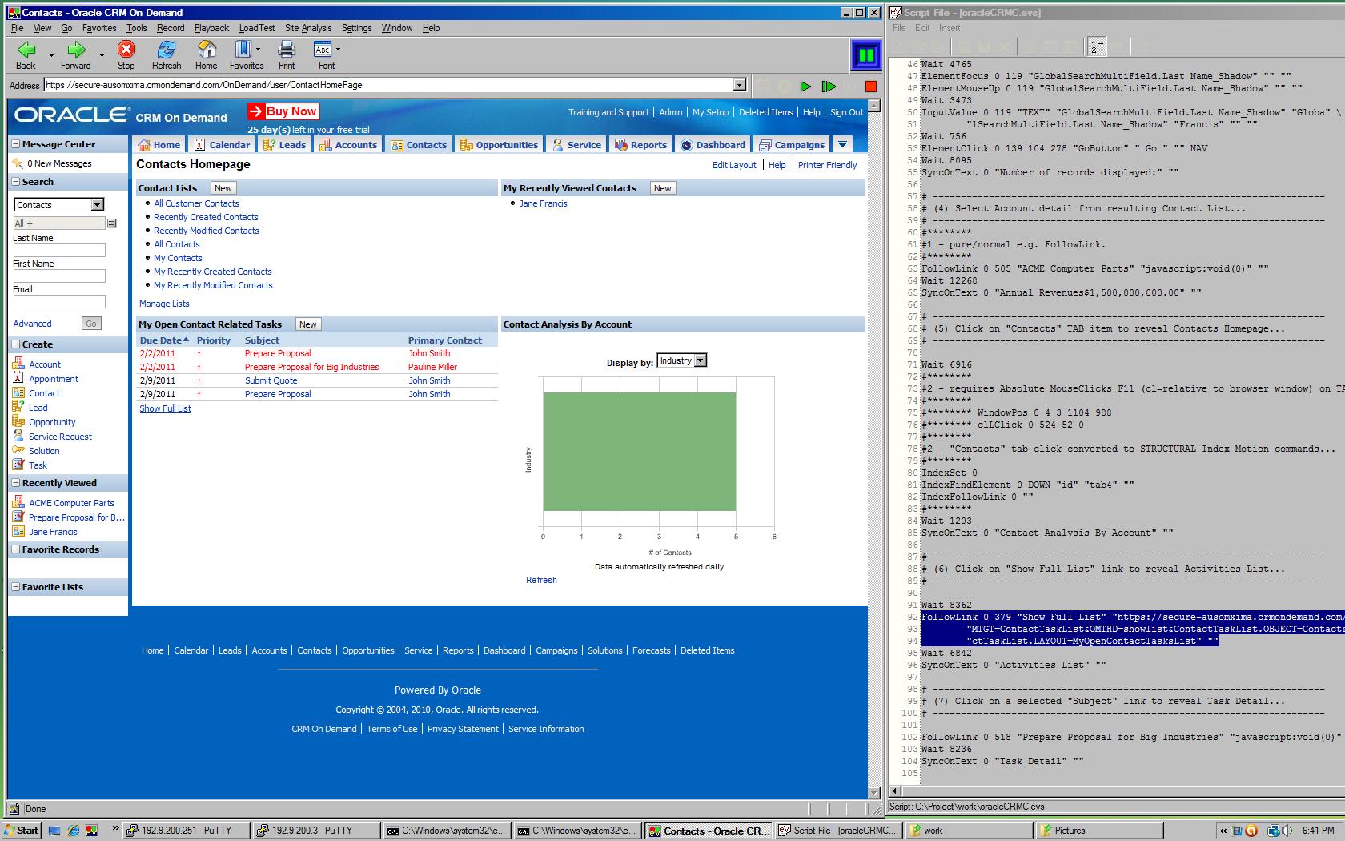Viewport: 1345px width, 841px height.
Task: Open the Display by Industry dropdown
Action: pyautogui.click(x=701, y=361)
